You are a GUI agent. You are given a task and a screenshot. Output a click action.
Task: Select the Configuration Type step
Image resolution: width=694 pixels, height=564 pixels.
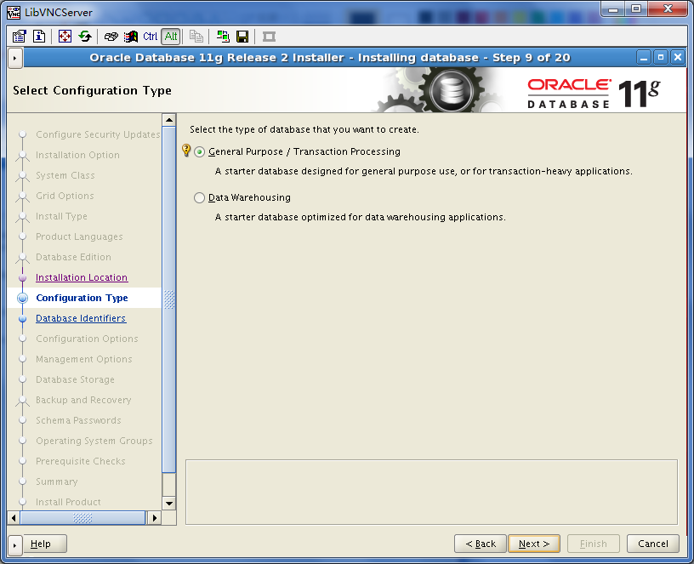[82, 298]
